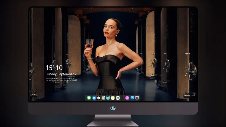Open the Camera app in the dock

click(137, 98)
